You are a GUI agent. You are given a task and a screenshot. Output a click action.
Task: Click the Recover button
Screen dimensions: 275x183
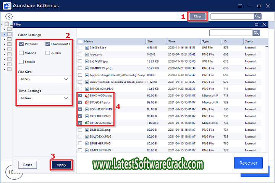click(x=248, y=163)
